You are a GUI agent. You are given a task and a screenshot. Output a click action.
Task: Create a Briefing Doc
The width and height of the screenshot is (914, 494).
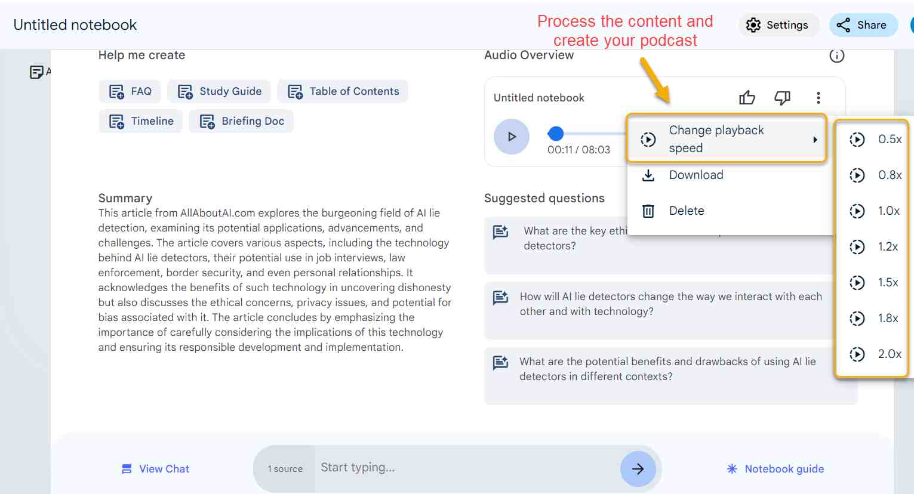tap(241, 121)
